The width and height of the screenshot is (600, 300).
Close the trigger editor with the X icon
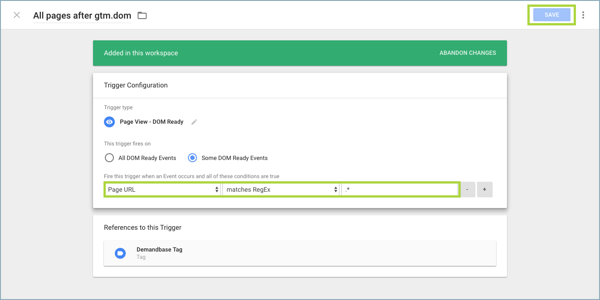(17, 15)
